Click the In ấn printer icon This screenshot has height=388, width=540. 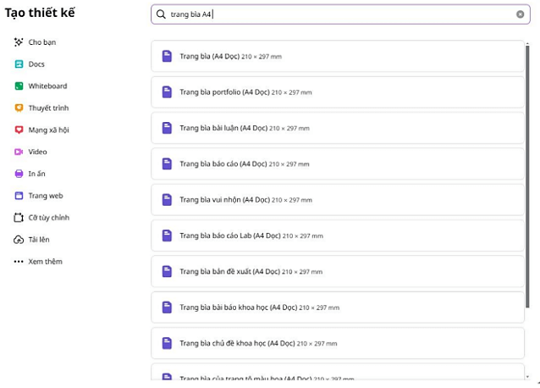(x=19, y=174)
